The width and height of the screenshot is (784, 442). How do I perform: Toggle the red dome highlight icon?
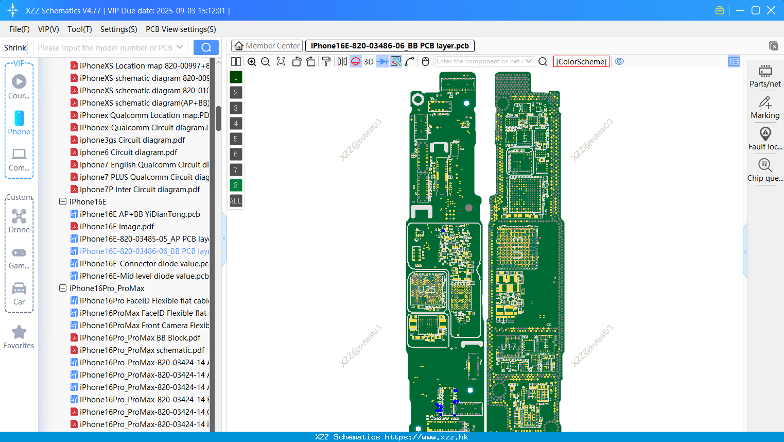point(356,62)
